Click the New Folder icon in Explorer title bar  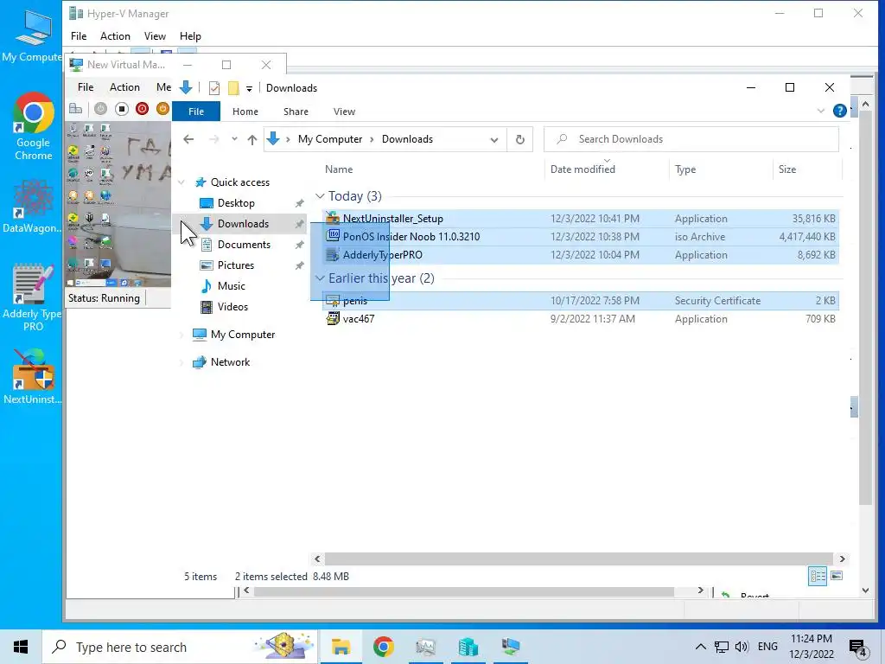coord(233,88)
